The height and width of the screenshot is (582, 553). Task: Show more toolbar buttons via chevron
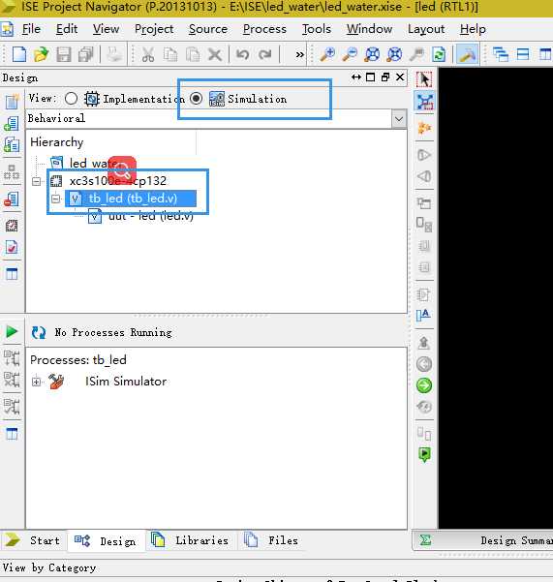[300, 55]
